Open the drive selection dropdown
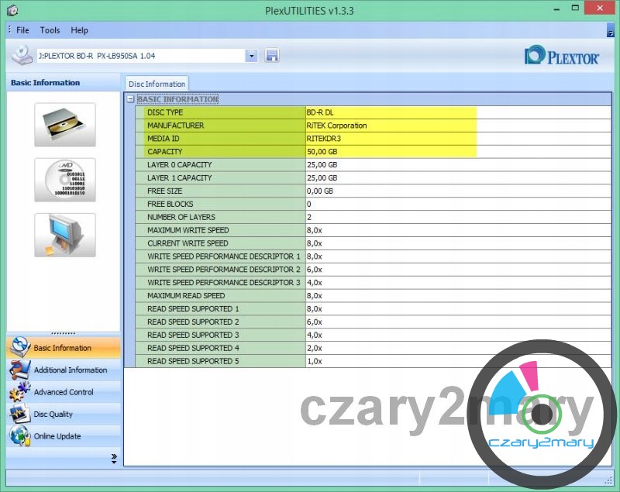 click(251, 56)
